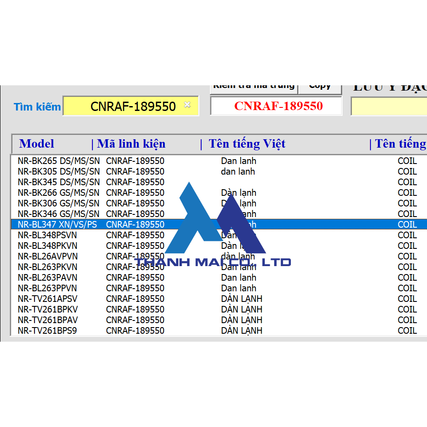Screen dimensions: 427x427
Task: Sort by the Model column header
Action: tap(37, 144)
